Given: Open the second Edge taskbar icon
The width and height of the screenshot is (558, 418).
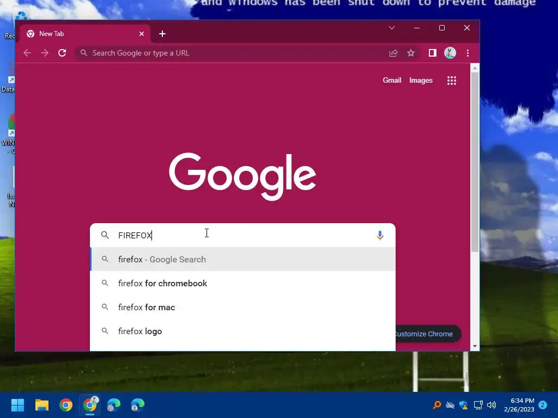Looking at the screenshot, I should coord(138,405).
